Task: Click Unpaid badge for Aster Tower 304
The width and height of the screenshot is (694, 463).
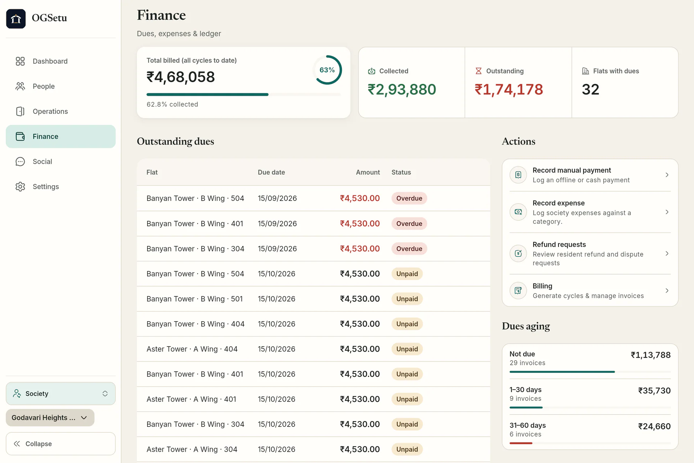Action: tap(407, 449)
